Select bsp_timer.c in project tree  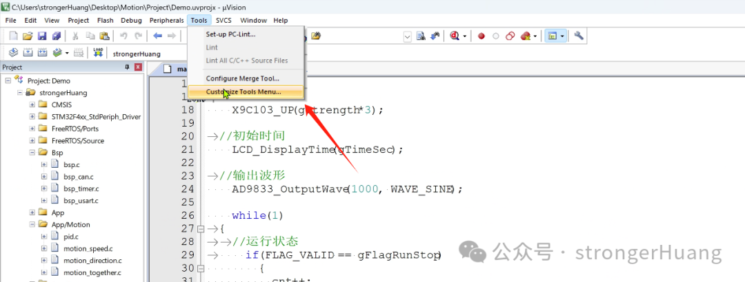[81, 188]
